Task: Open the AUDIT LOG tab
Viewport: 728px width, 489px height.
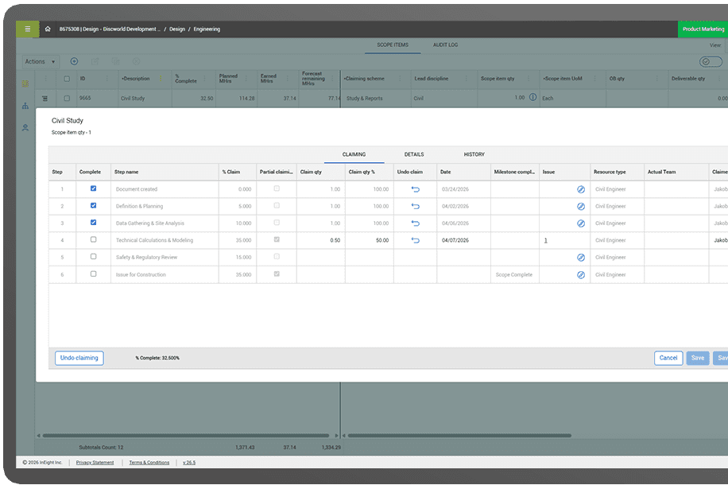Action: 447,45
